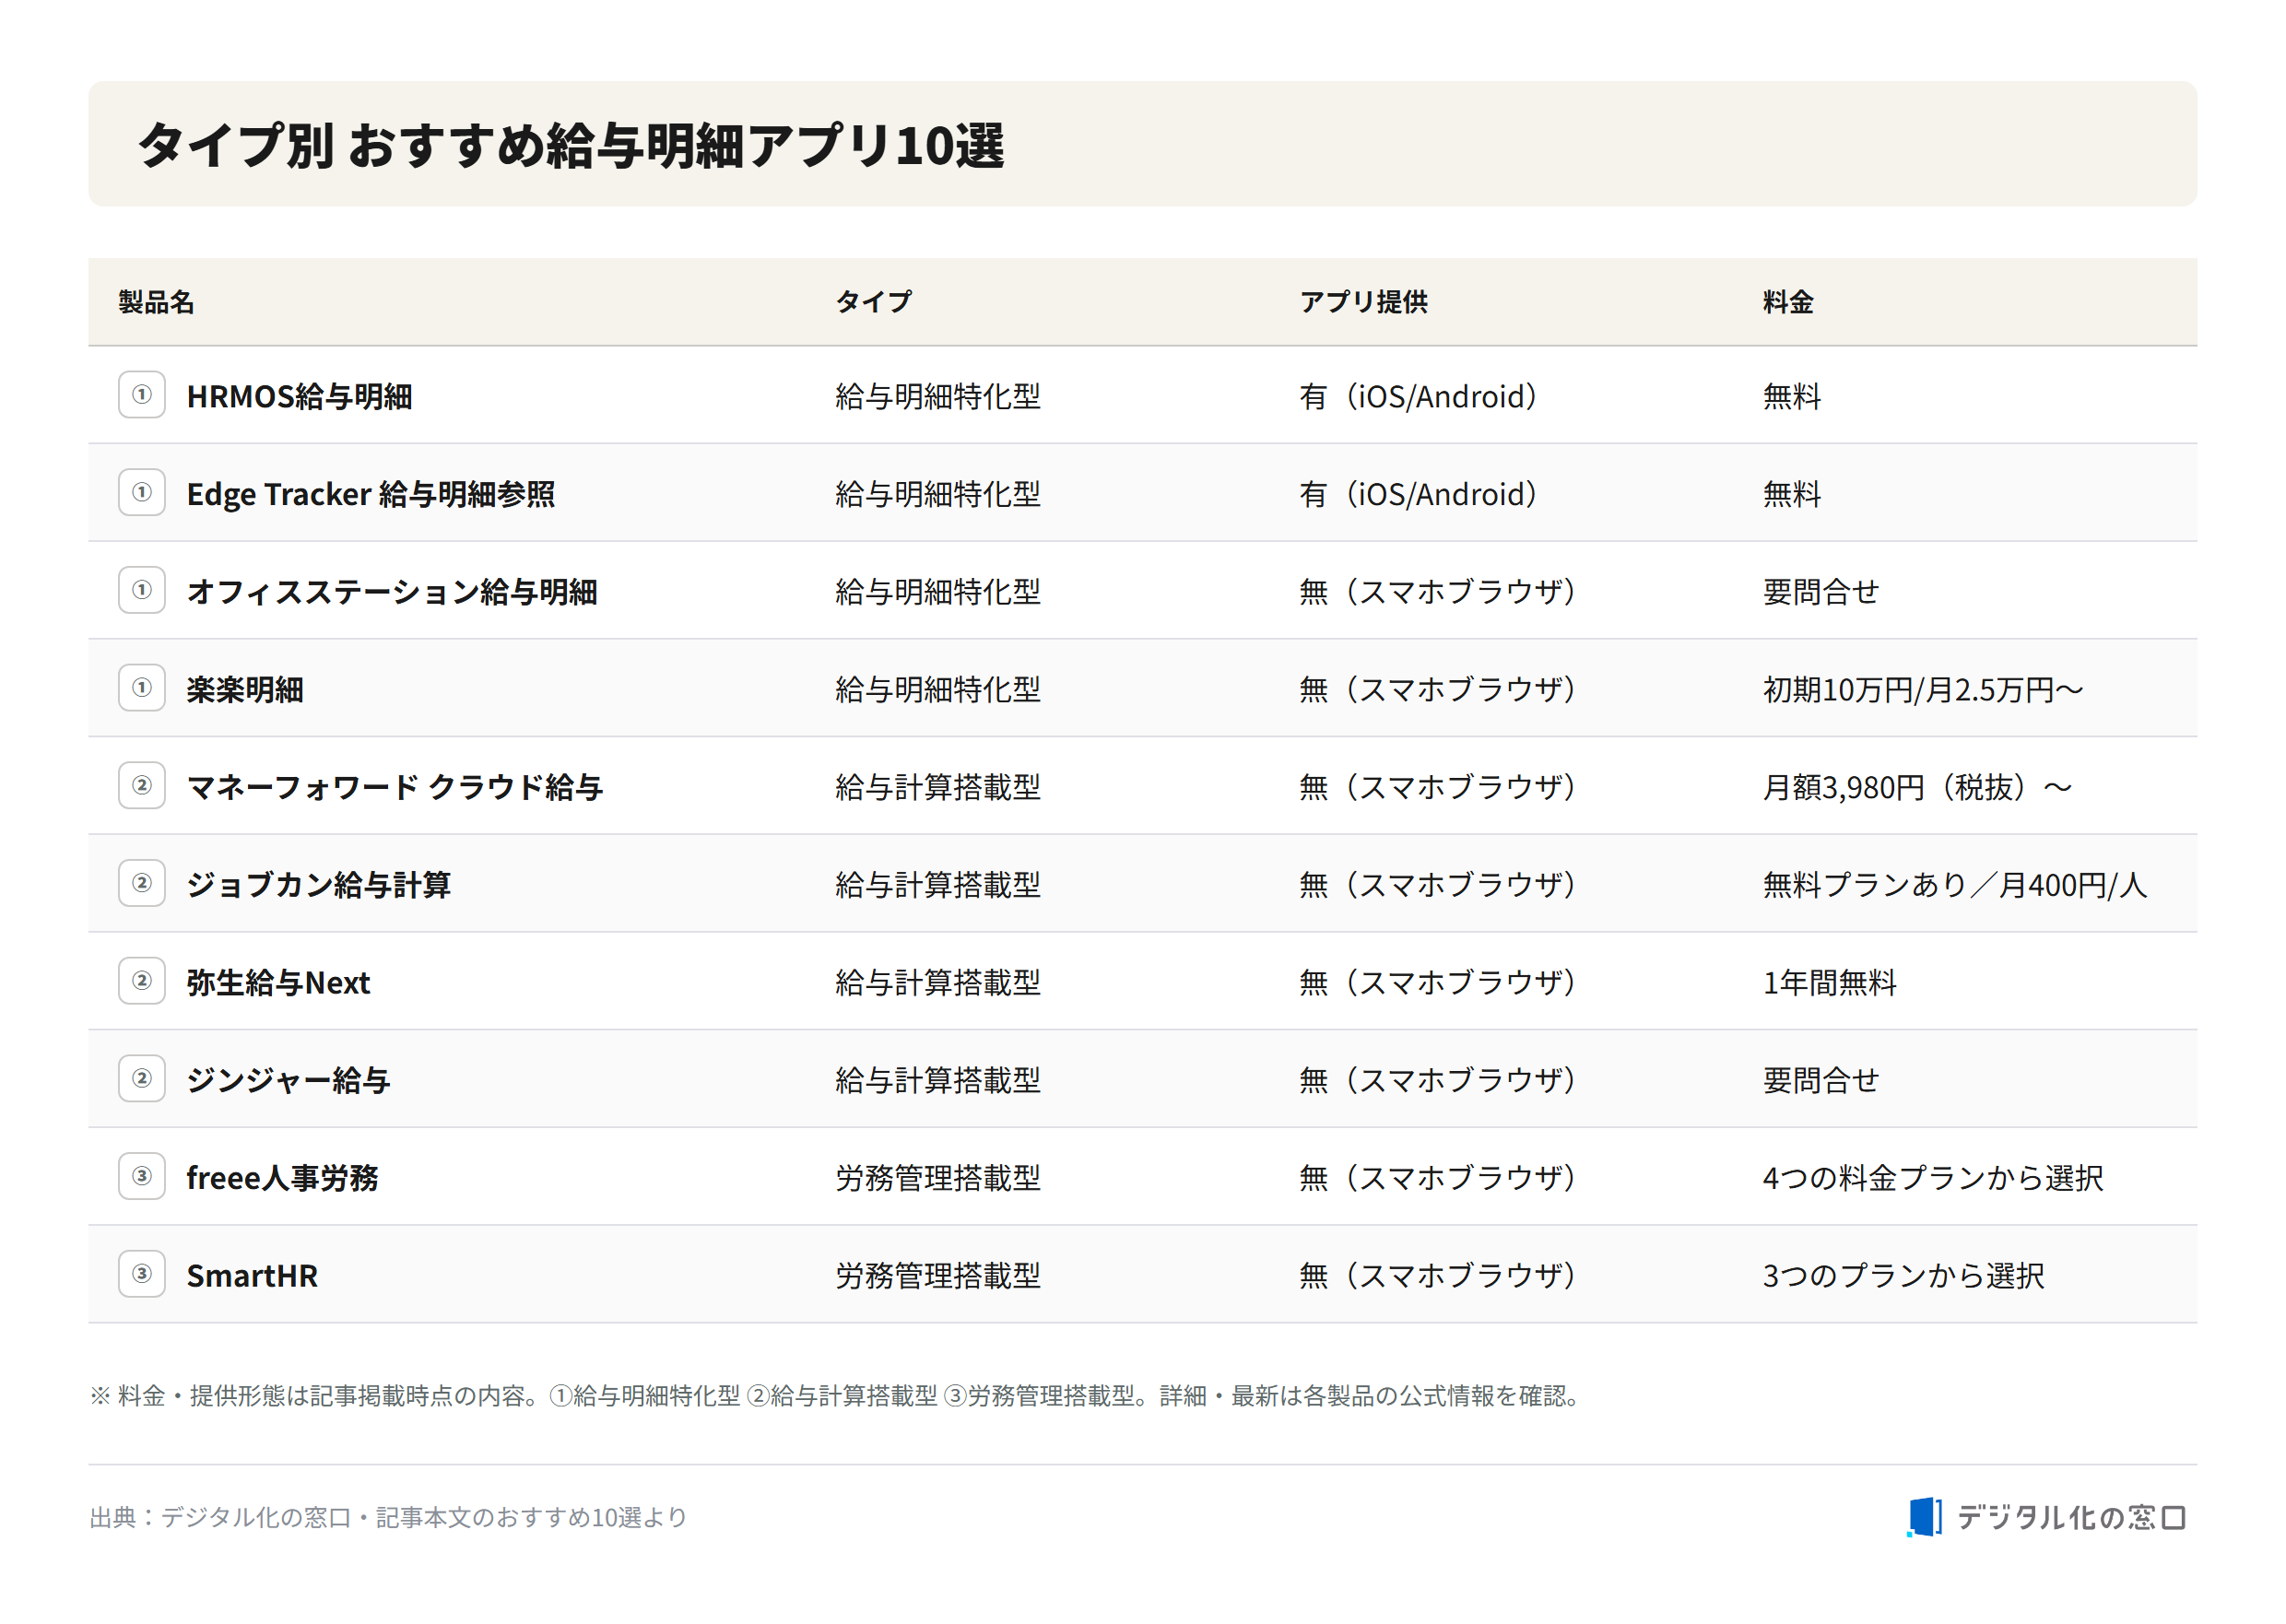Screen dimensions: 2286x1624
Task: Click the price 3つのプランから選択
Action: pyautogui.click(x=1904, y=1276)
